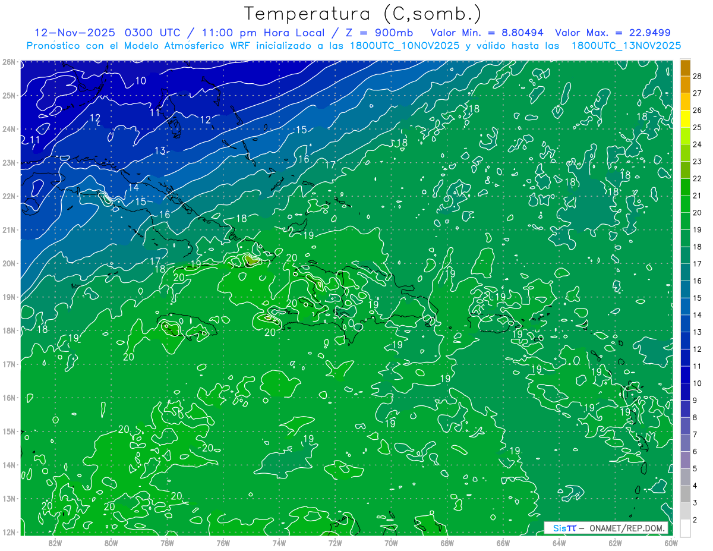Click the 76W longitude axis label
713x551 pixels.
223,543
